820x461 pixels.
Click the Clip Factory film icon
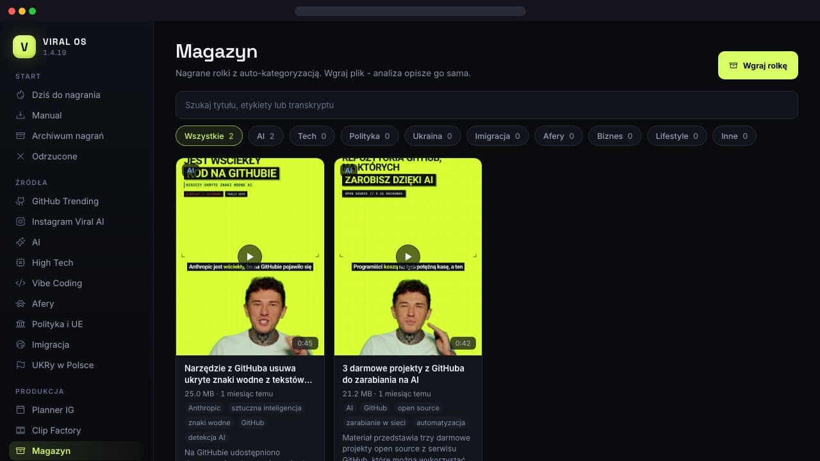pyautogui.click(x=20, y=430)
